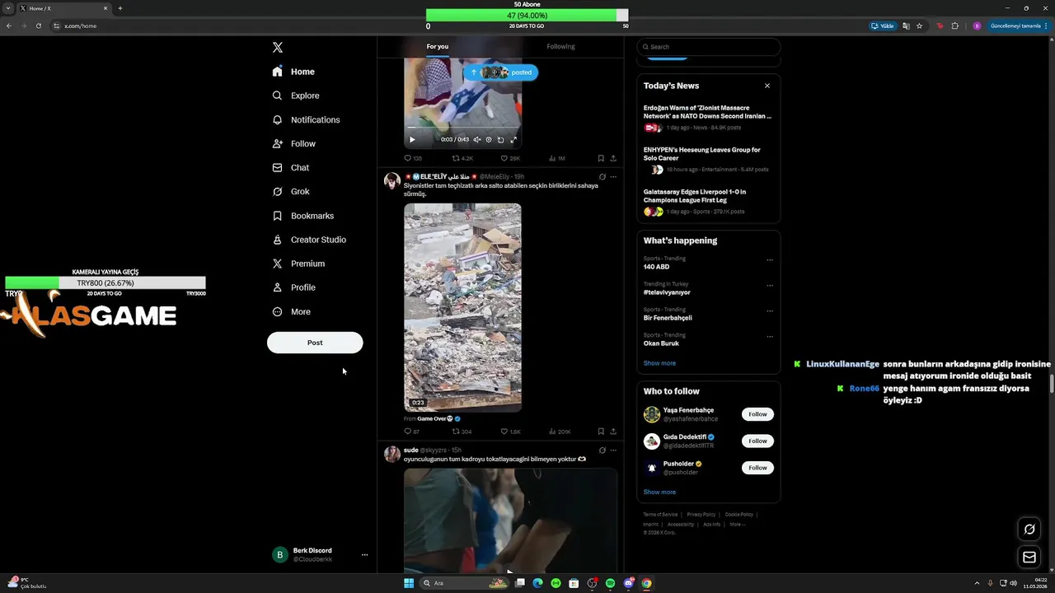Enter fullscreen on the top video

[513, 139]
